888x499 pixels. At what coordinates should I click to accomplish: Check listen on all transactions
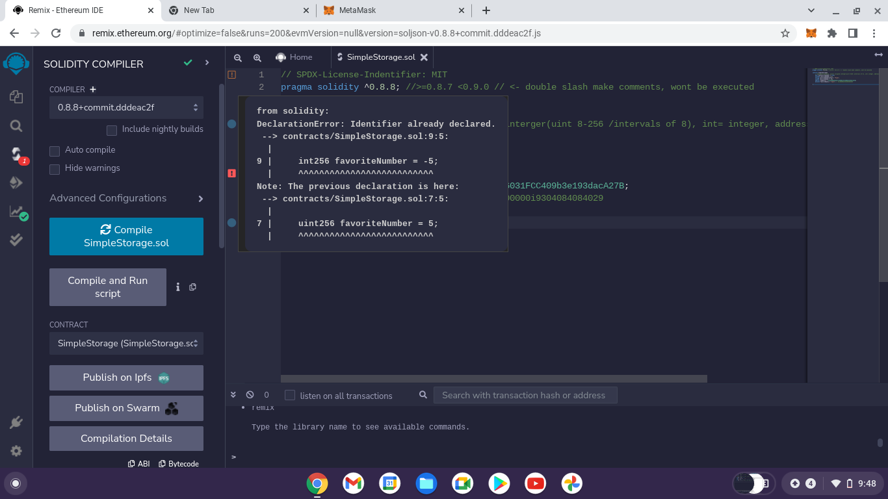click(290, 395)
